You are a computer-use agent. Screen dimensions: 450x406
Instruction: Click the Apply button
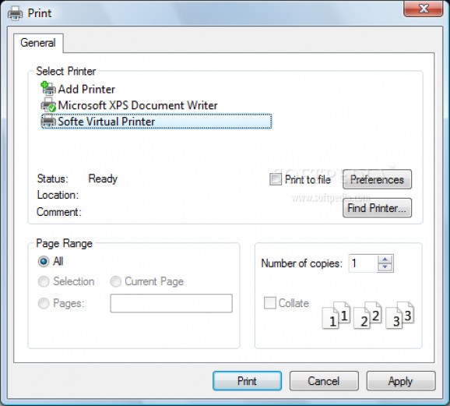[x=401, y=381]
